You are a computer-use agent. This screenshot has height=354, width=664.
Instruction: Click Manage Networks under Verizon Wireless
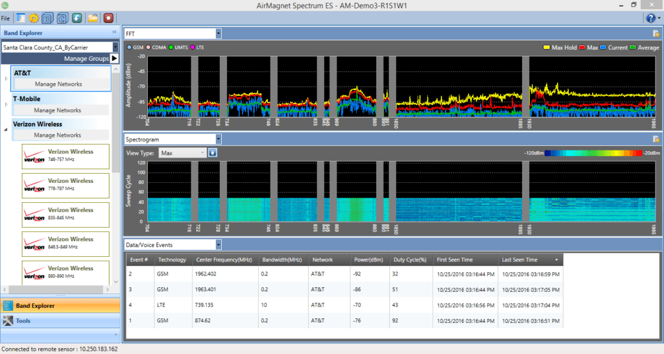[58, 135]
